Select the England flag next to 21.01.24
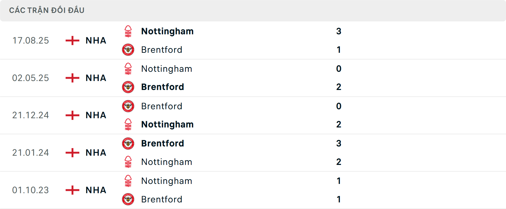Viewport: 506px width, 209px height. [x=72, y=153]
